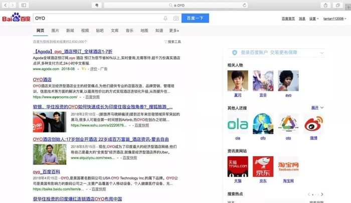The height and width of the screenshot is (203, 351).
Task: Open the Agoda oyo hotel booking result
Action: (x=73, y=52)
